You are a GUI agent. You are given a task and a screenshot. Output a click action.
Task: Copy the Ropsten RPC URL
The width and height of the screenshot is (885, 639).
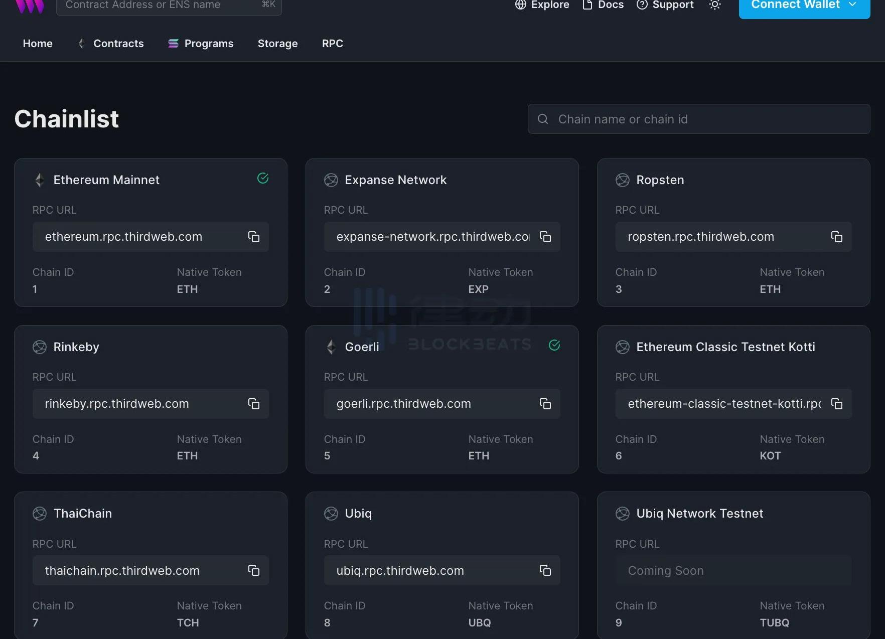pos(837,237)
